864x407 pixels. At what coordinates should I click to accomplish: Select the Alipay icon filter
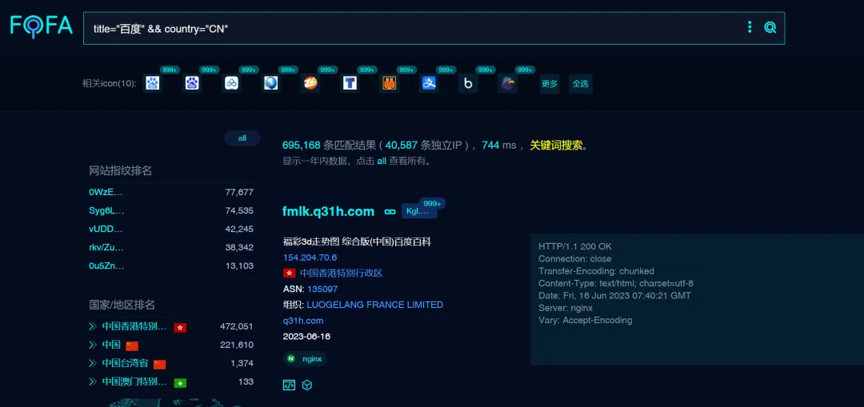429,83
